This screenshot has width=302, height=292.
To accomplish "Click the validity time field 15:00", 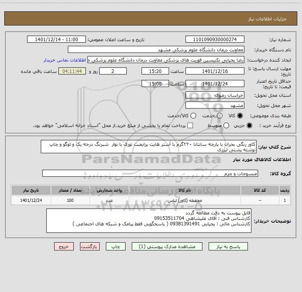I will click(155, 83).
